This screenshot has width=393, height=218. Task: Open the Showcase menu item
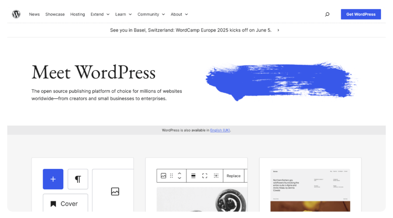[x=55, y=15]
